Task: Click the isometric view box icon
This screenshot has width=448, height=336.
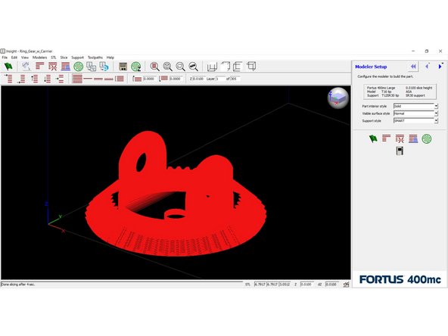Action: pos(251,67)
